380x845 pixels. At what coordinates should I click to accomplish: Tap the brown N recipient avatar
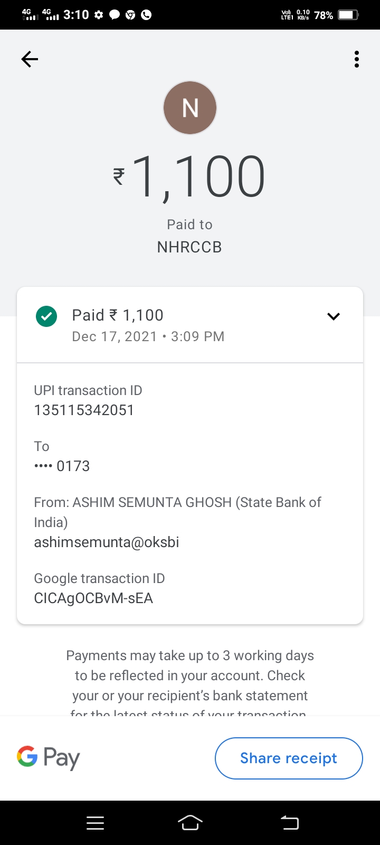[x=190, y=108]
